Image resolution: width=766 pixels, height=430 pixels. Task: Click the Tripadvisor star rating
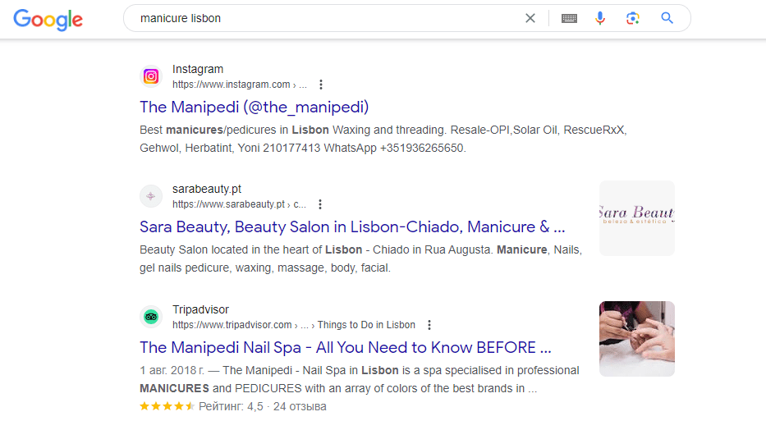[x=167, y=406]
